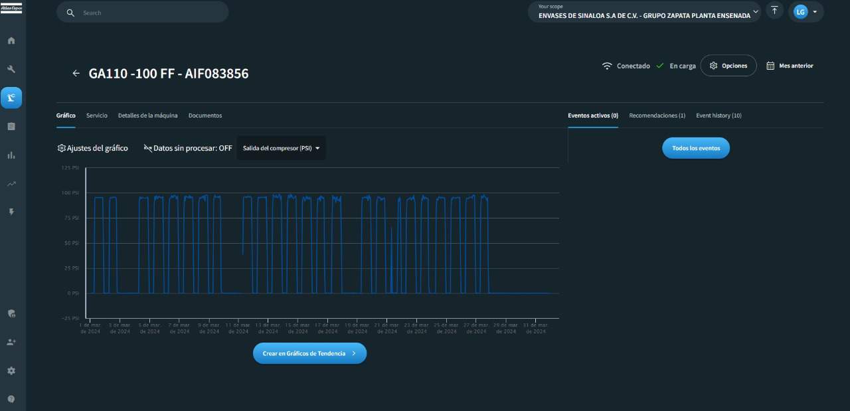The image size is (850, 411).
Task: Switch to the Servicio tab
Action: coord(96,116)
